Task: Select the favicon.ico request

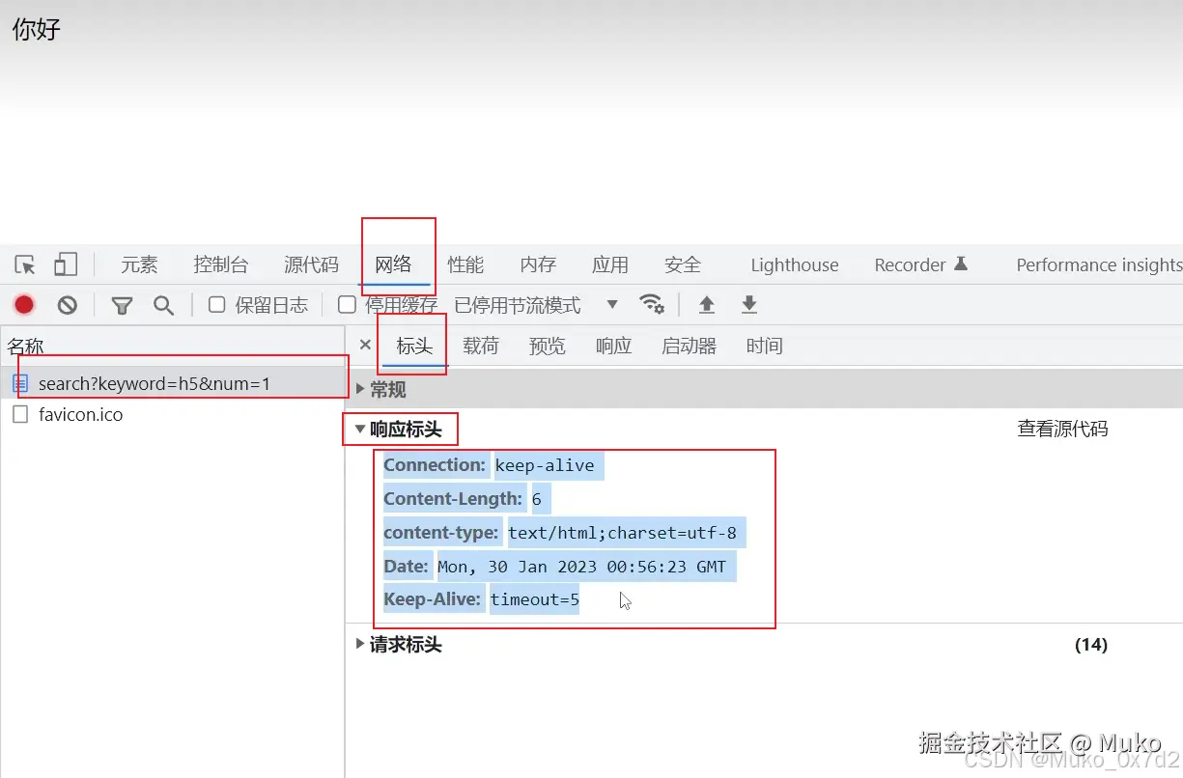Action: click(x=173, y=415)
